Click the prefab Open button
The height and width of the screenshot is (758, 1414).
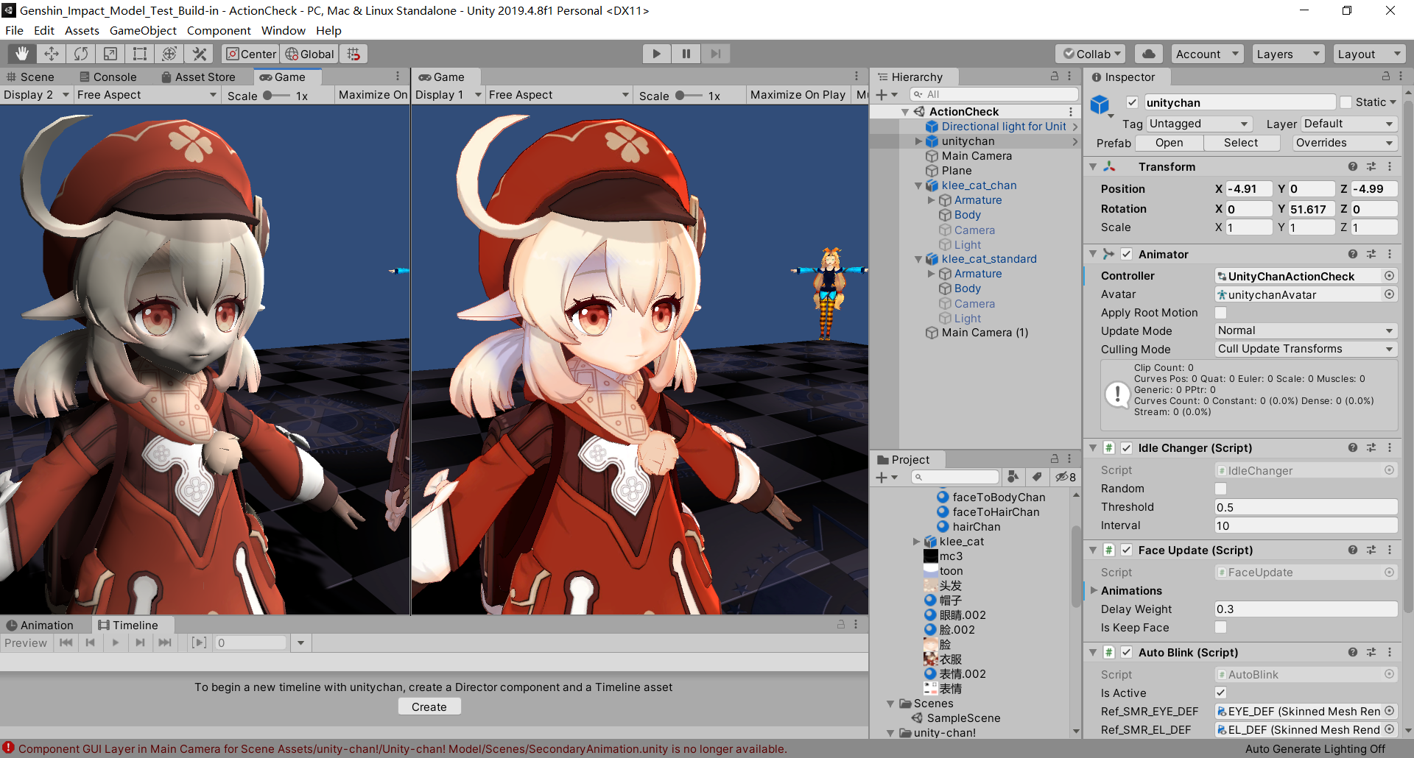tap(1169, 143)
